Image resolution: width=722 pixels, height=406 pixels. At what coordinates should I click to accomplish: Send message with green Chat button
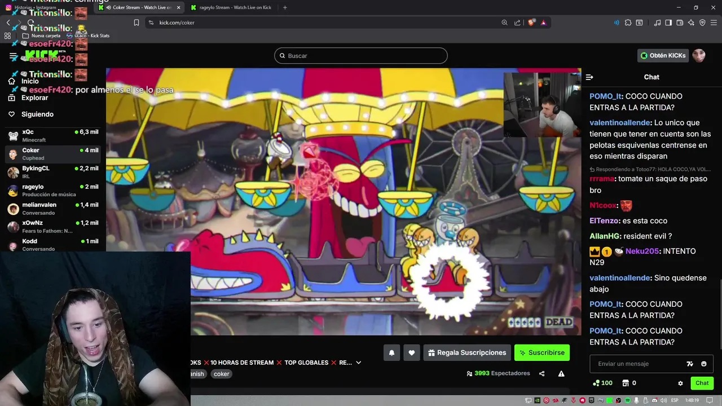[x=702, y=383]
